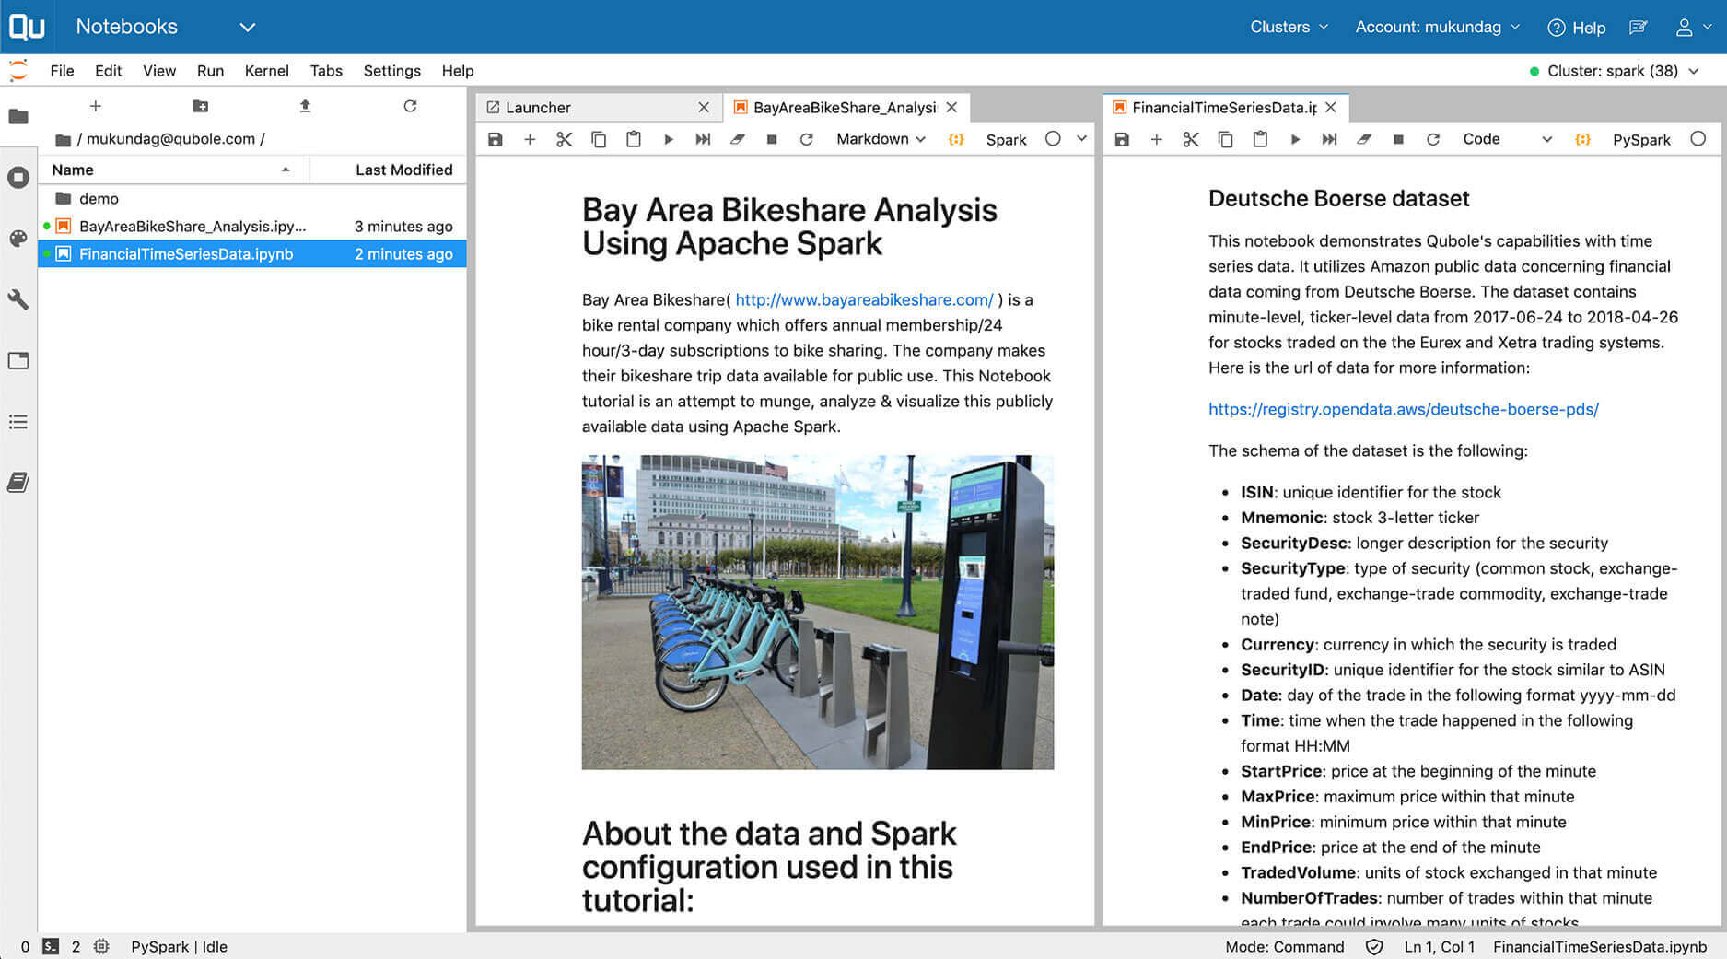Cut the selected cell in BayAreaBikeShare notebook
1727x959 pixels.
[x=564, y=139]
